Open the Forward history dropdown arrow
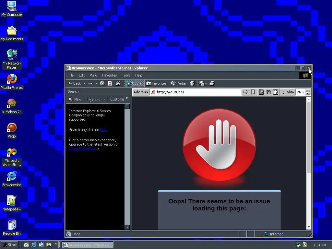 coord(96,83)
